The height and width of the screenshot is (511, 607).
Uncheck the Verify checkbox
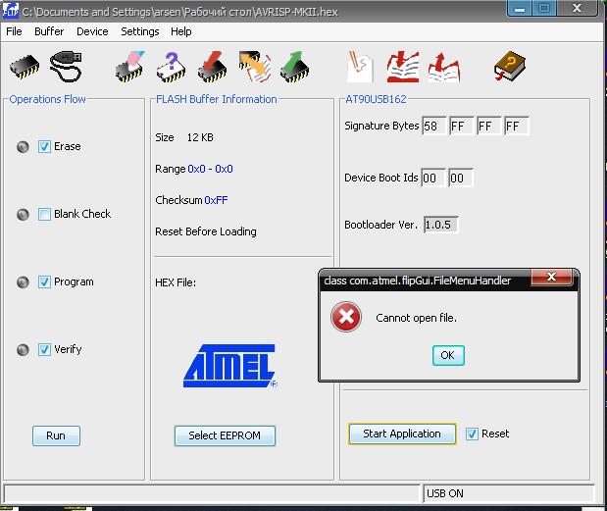[44, 350]
